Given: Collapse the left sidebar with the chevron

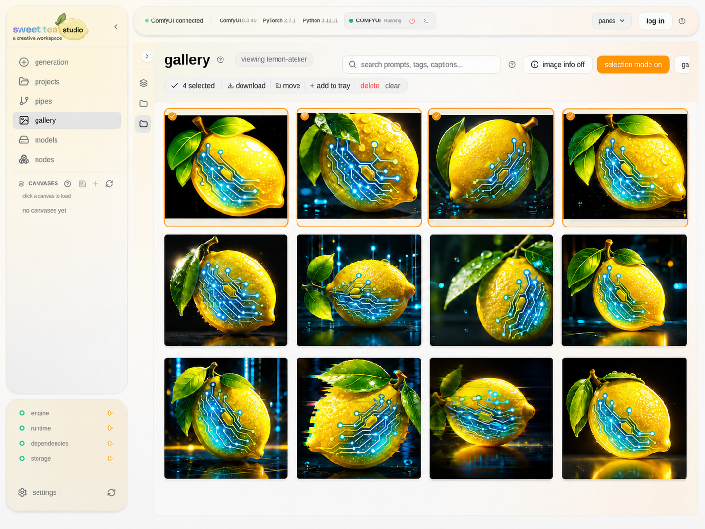Looking at the screenshot, I should (x=116, y=27).
